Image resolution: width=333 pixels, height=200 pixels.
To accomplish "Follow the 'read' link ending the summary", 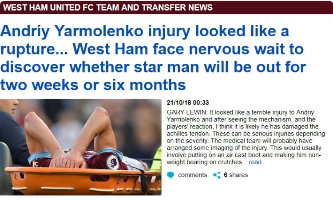I will click(x=255, y=162).
